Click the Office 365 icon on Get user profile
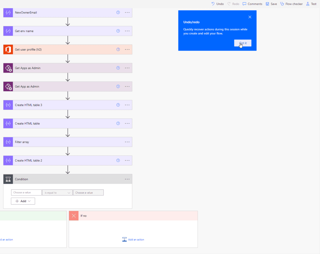 (x=7, y=49)
